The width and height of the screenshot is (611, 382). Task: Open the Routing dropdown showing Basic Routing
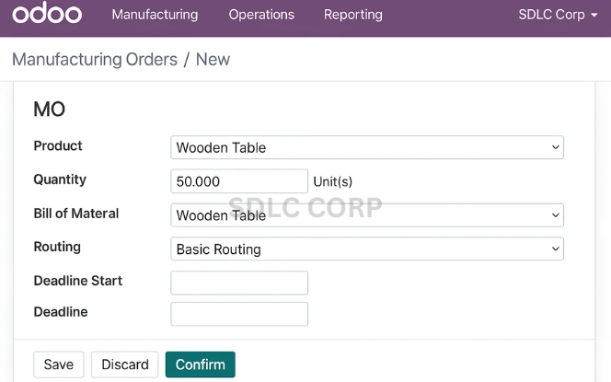[367, 249]
